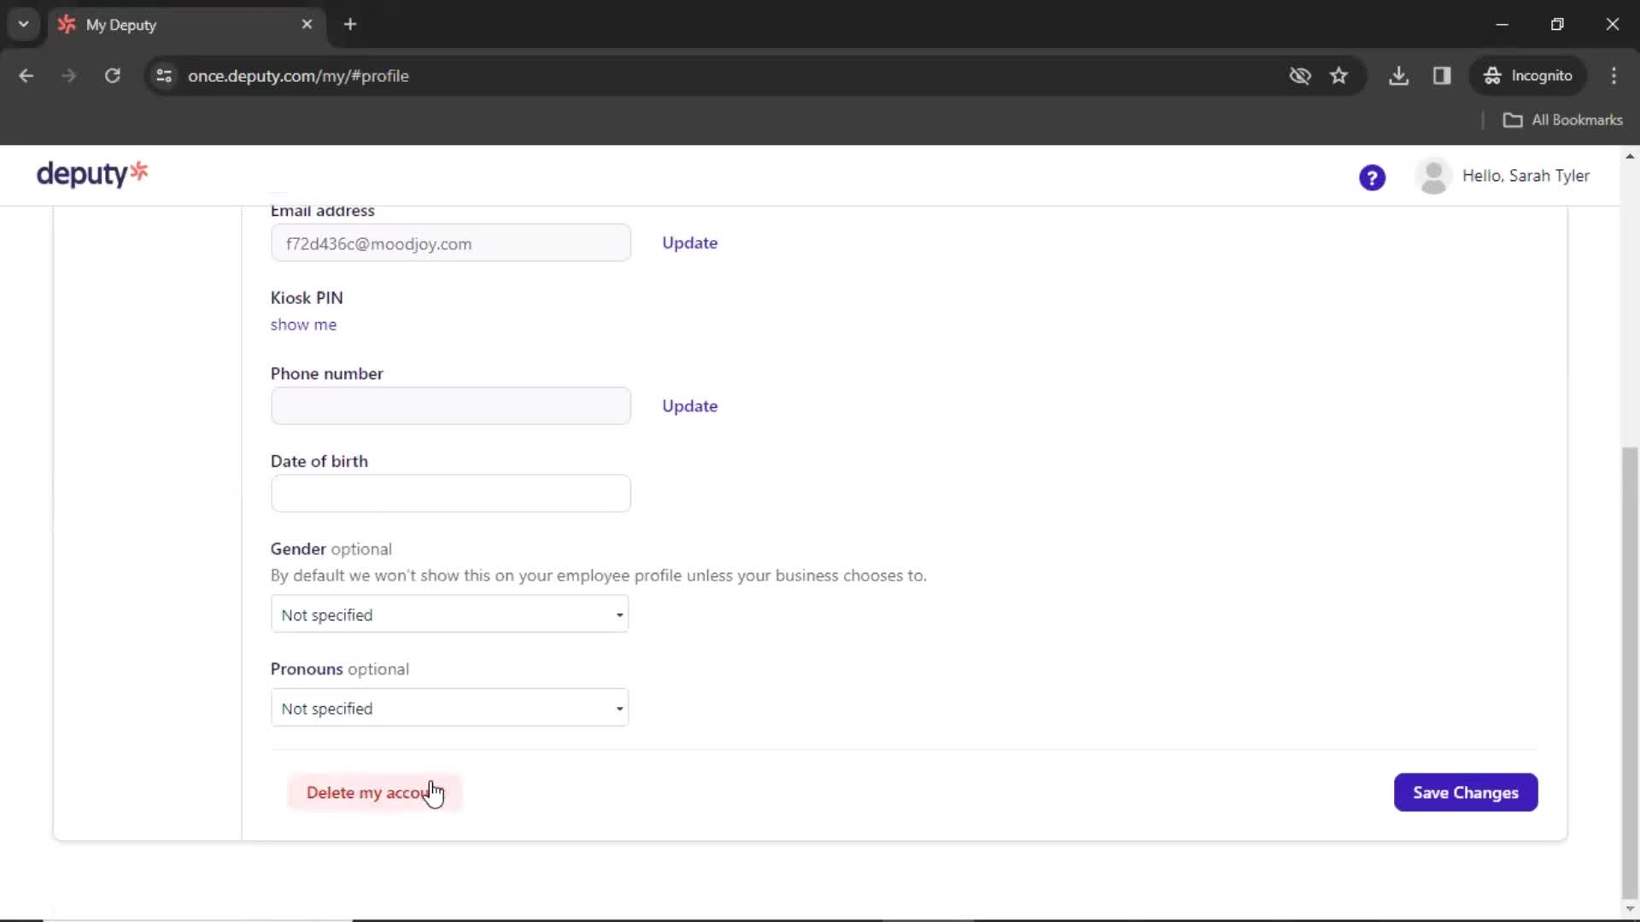
Task: Click the profile URL address bar
Action: click(300, 75)
